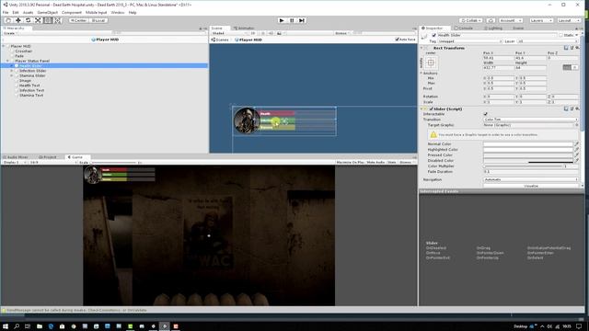Select the Move tool in the toolbar
Screen dimensions: 589x331
coord(18,20)
